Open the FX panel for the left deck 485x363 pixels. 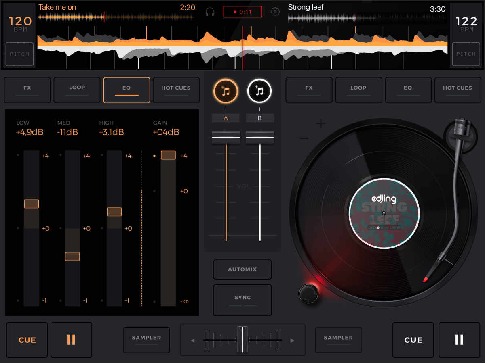pyautogui.click(x=27, y=90)
